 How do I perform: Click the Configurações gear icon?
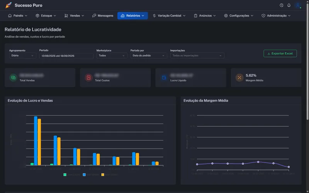click(226, 15)
